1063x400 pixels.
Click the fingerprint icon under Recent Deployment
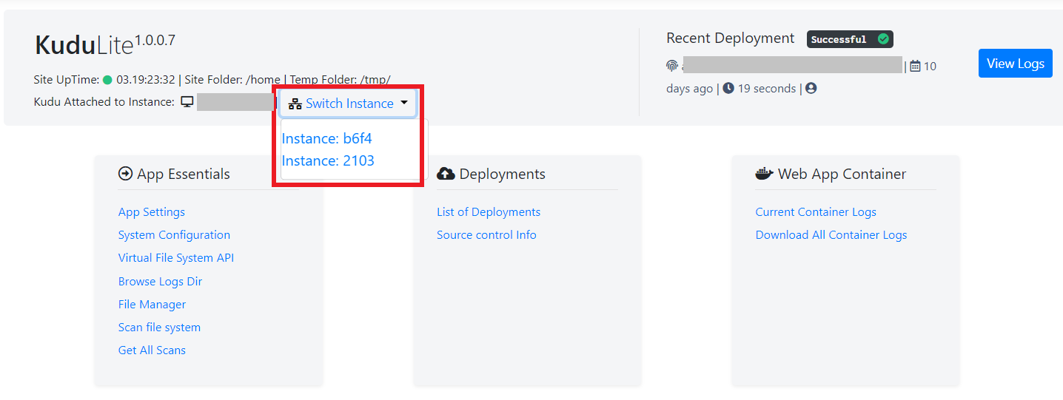point(672,66)
